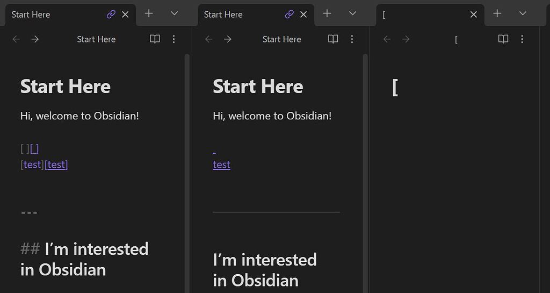Navigate forward in the left pane
The image size is (550, 293).
(35, 39)
